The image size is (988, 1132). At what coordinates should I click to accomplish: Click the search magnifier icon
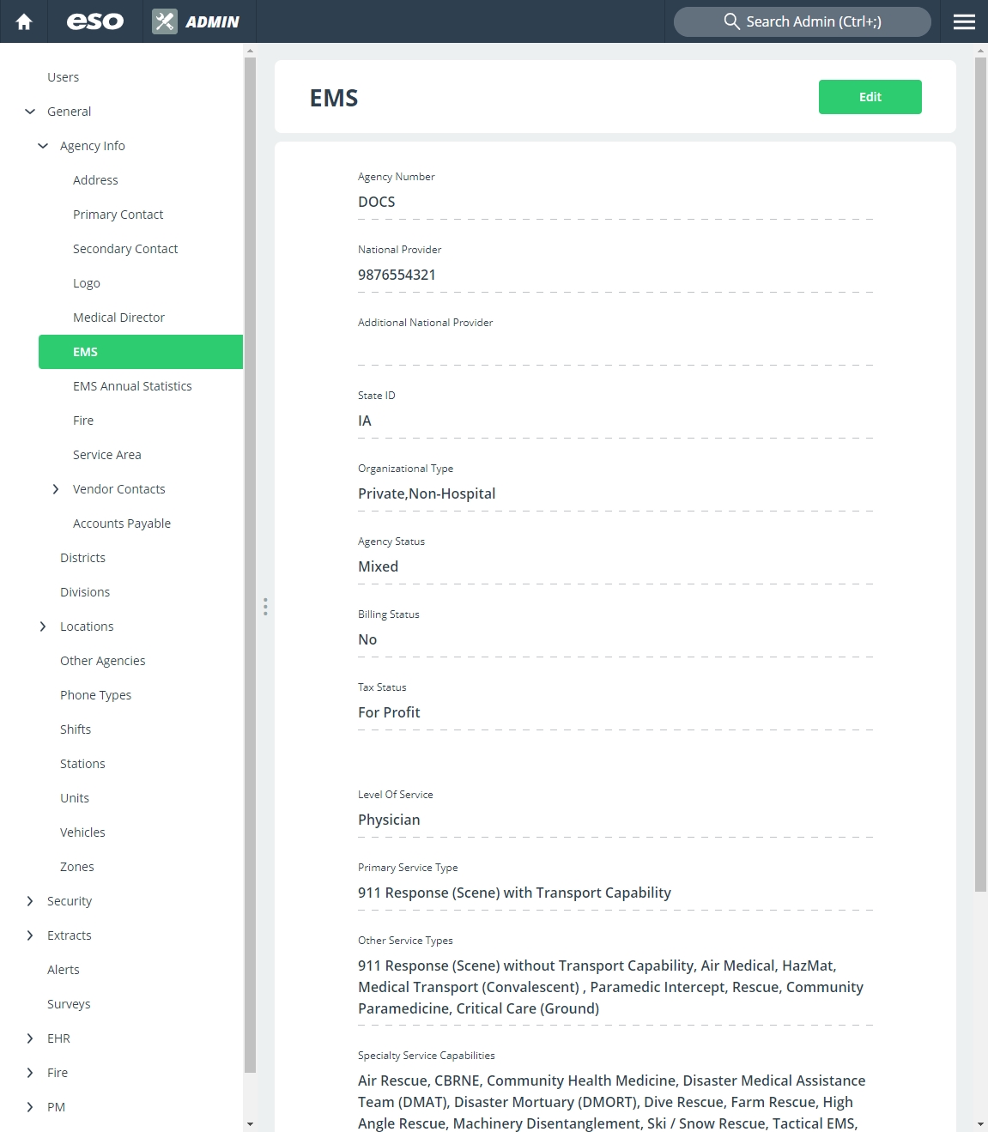click(x=731, y=21)
